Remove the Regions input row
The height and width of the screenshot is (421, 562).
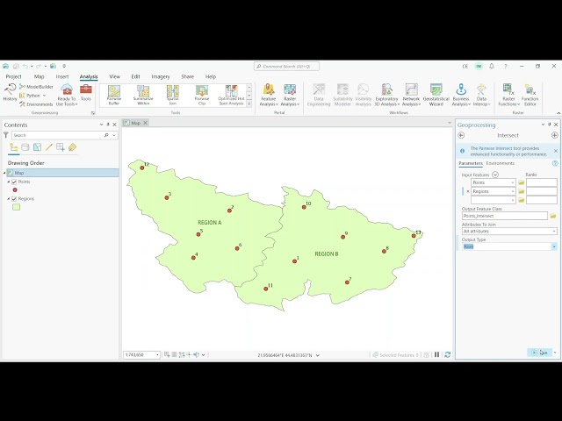point(468,191)
